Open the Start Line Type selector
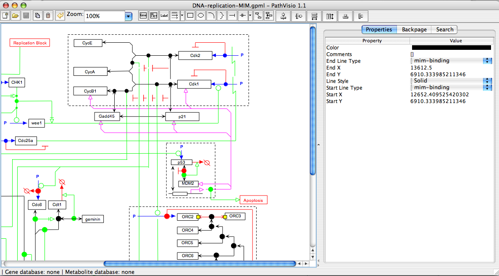This screenshot has width=499, height=276. coord(487,87)
